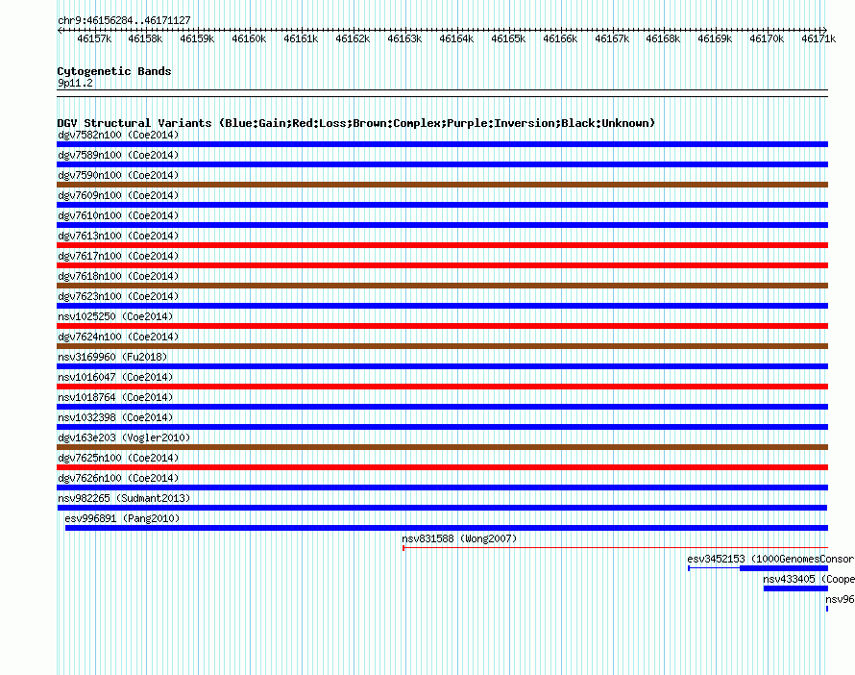855x675 pixels.
Task: Open the dgv7590n100 (Coe2014) variant label
Action: [118, 175]
